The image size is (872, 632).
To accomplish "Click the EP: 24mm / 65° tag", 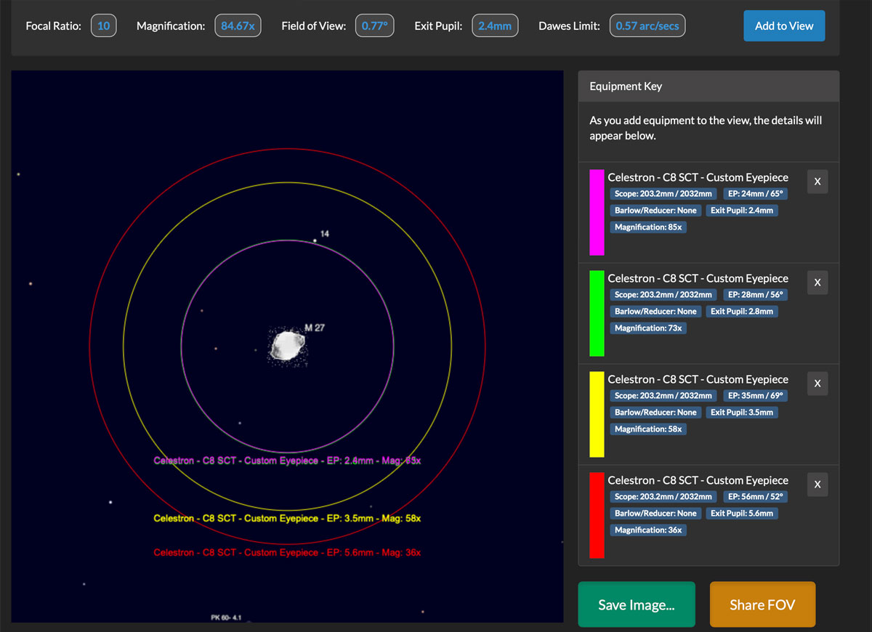I will pyautogui.click(x=755, y=193).
